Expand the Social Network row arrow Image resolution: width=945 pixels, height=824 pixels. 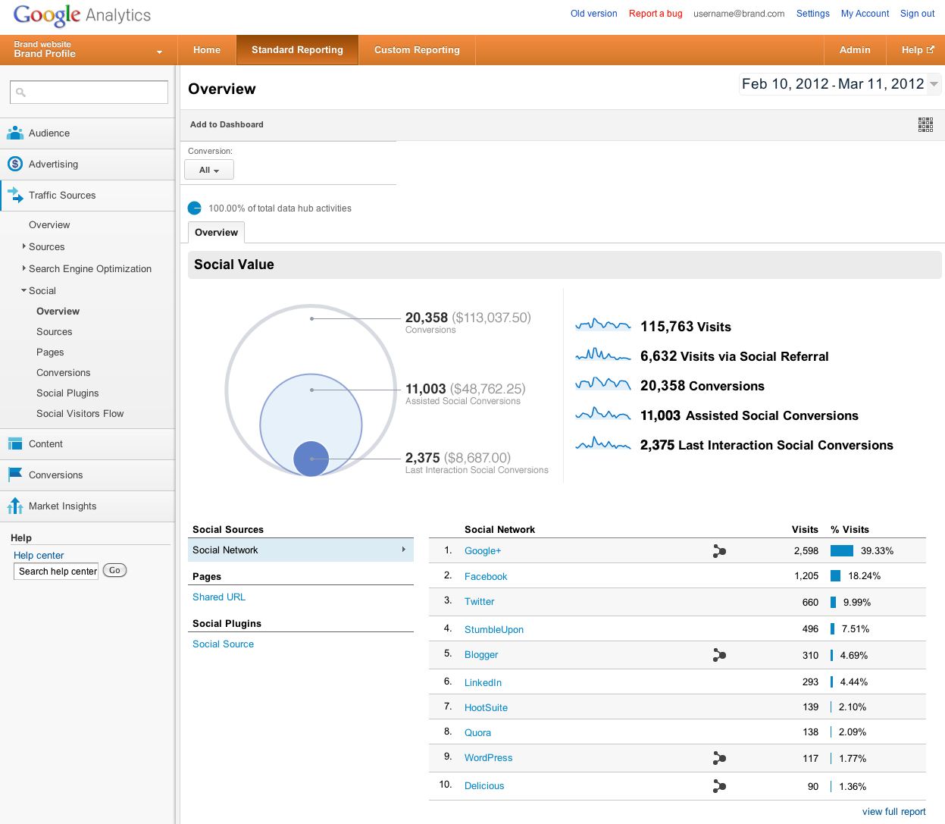404,550
